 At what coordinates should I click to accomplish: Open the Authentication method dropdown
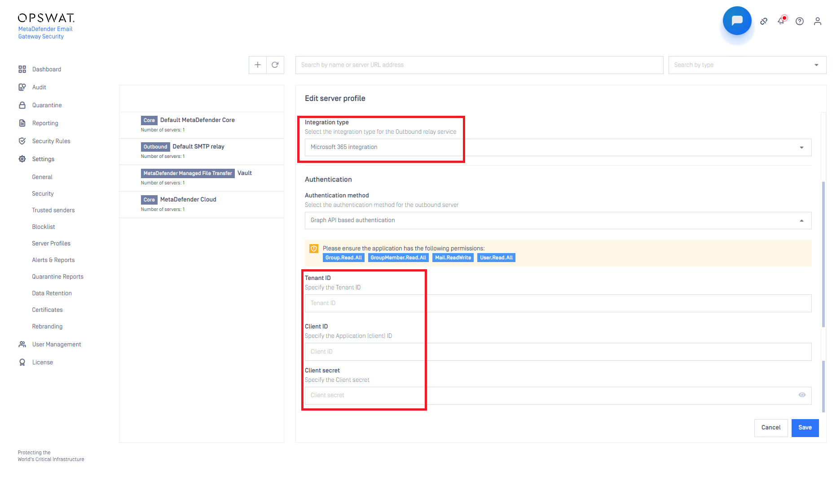tap(558, 220)
